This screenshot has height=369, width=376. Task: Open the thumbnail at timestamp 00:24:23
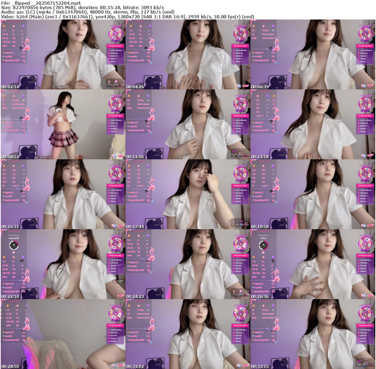tap(188, 264)
